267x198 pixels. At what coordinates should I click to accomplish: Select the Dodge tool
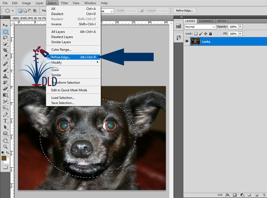point(5,107)
